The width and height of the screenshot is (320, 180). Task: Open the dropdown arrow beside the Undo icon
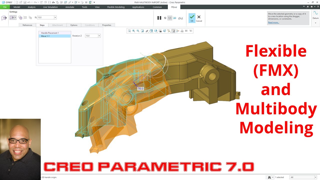tap(32, 2)
